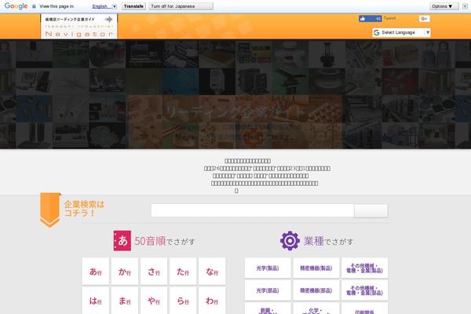Select the さ行 tile

point(154,272)
